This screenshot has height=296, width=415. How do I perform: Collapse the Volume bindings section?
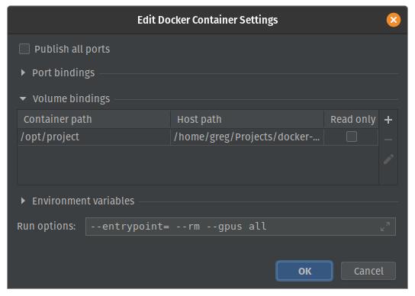(23, 98)
